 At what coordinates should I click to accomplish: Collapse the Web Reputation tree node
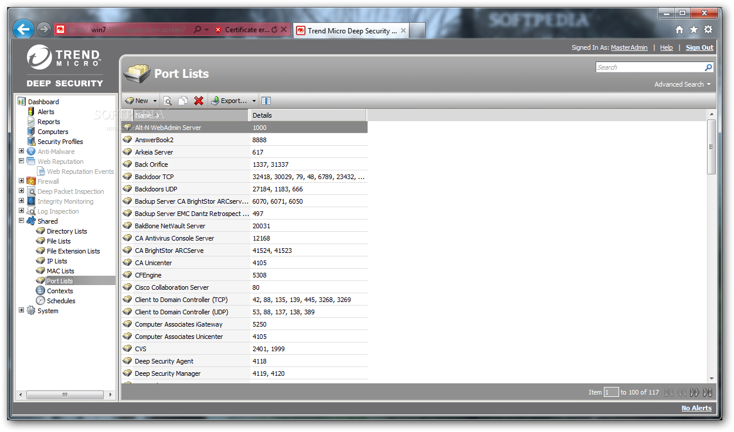(x=22, y=161)
